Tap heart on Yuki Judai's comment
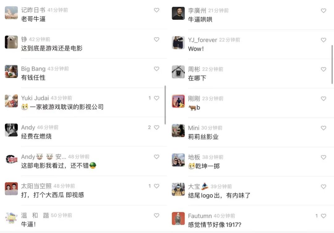The height and width of the screenshot is (233, 334). coord(156,98)
